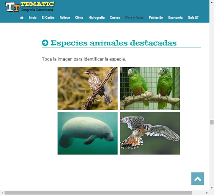Click the external link icon next to Guía
The width and height of the screenshot is (214, 195).
click(196, 18)
